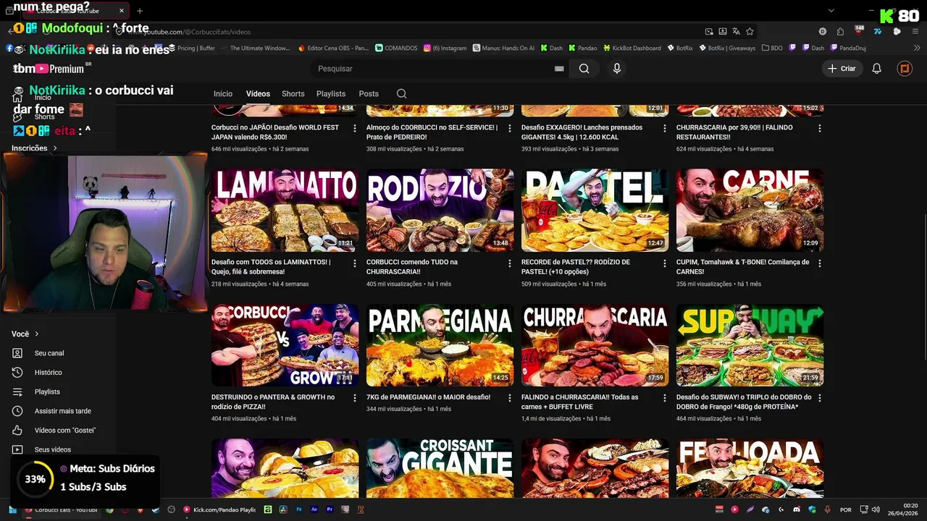Open the PASTEL rodízio video thumbnail
This screenshot has width=927, height=521.
[x=595, y=211]
